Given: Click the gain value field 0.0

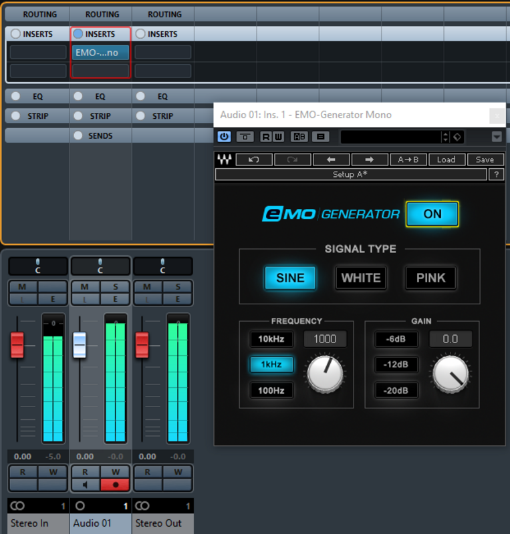Looking at the screenshot, I should click(451, 339).
